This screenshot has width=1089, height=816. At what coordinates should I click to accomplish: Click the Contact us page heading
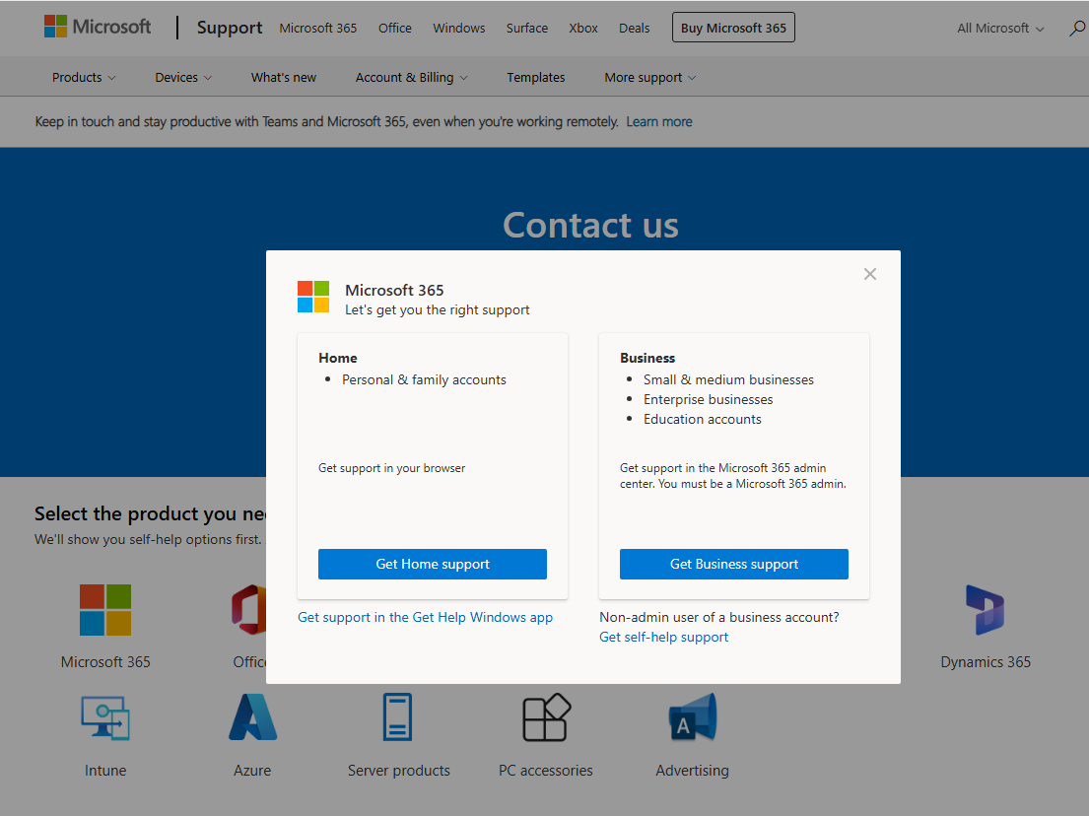click(590, 225)
